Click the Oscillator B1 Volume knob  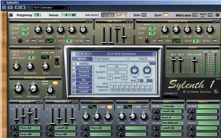[x=38, y=30]
